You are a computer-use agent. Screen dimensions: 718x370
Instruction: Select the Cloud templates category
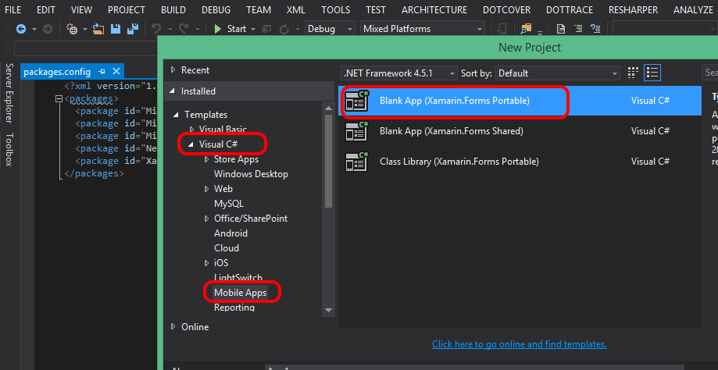point(227,248)
